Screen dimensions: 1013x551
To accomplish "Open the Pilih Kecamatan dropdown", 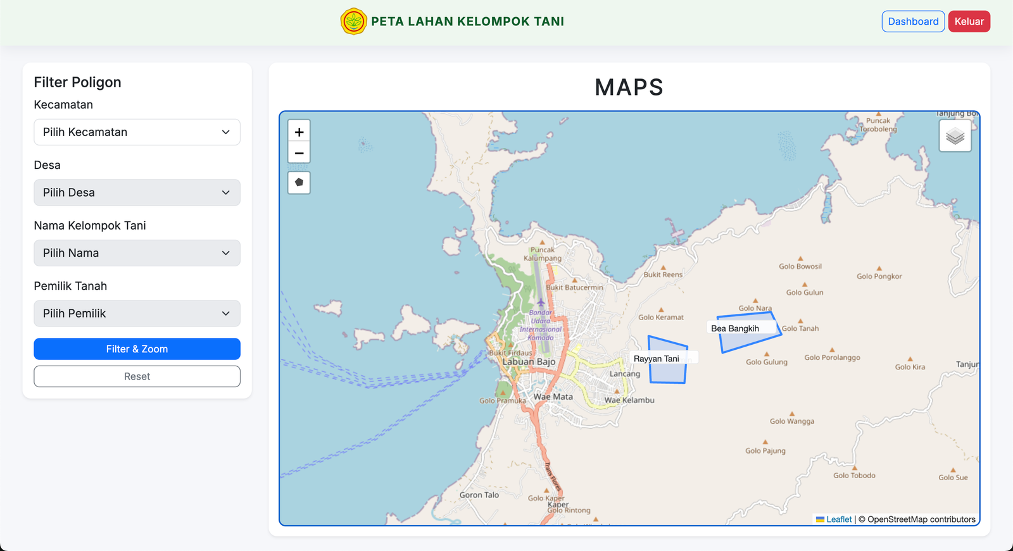I will (x=137, y=132).
